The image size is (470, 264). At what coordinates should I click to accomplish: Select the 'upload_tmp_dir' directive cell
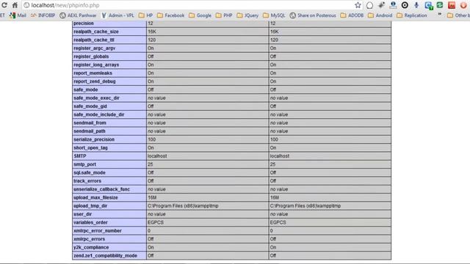[x=109, y=206]
